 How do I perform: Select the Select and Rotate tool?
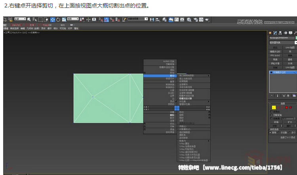(x=58, y=20)
